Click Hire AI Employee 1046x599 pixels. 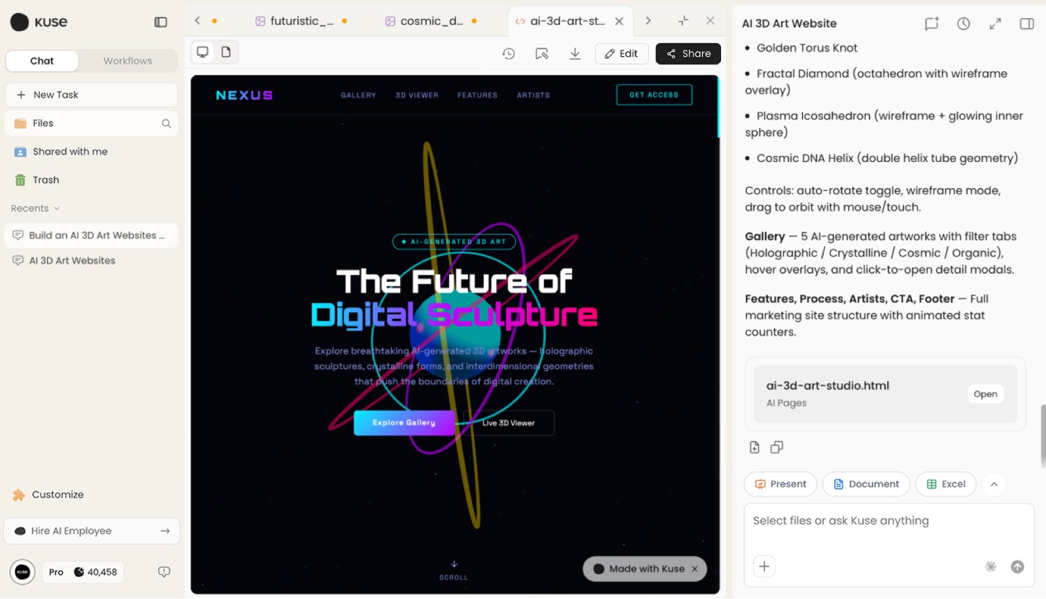92,531
